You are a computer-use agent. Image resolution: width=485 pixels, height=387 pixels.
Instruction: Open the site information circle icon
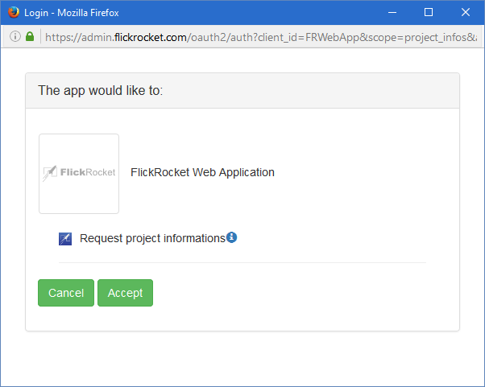coord(15,36)
